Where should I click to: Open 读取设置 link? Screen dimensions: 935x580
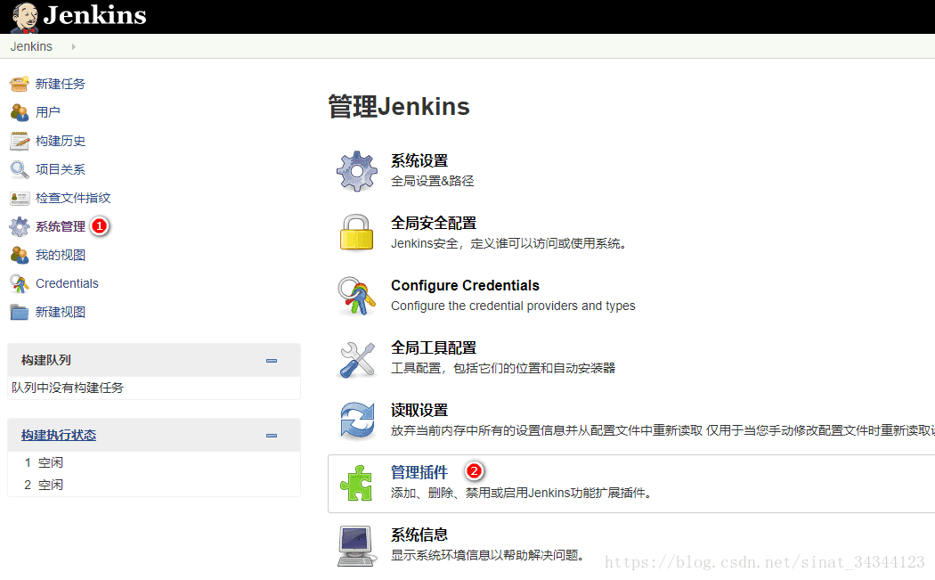coord(419,410)
